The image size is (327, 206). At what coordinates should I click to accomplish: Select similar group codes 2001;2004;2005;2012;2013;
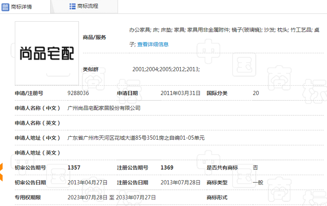[x=166, y=69]
